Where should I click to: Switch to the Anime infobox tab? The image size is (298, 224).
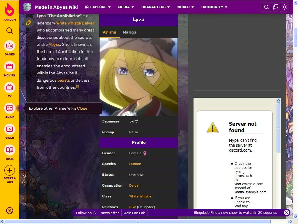tap(109, 32)
